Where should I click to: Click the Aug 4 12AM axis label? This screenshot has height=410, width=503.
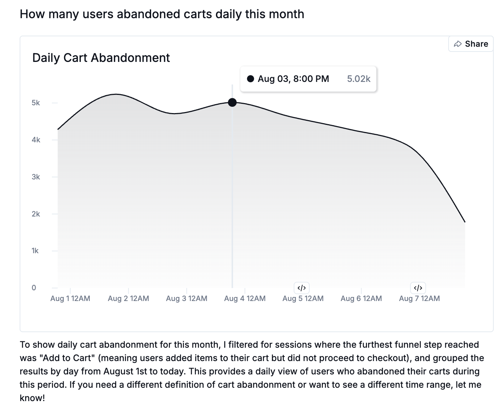[244, 298]
